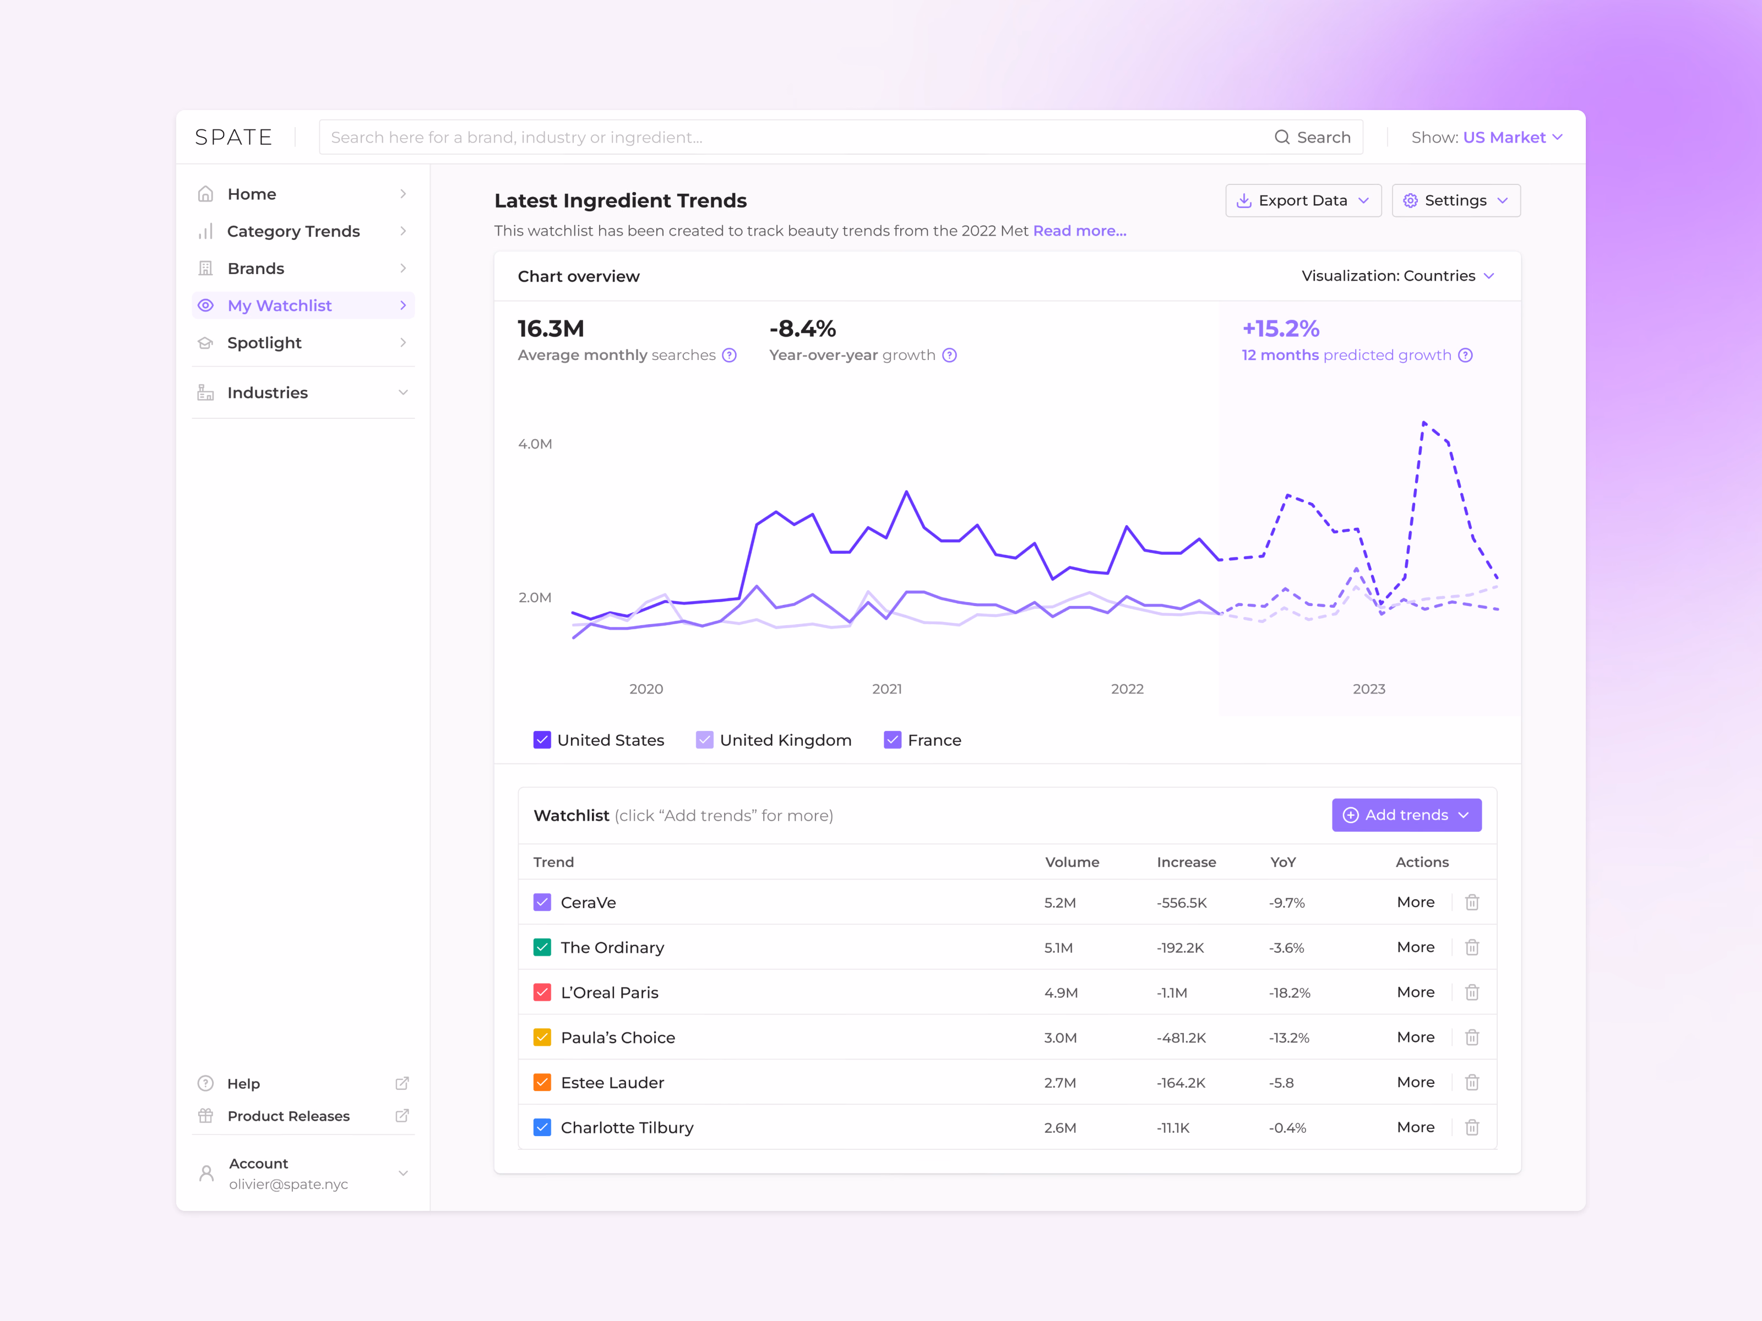Expand the Account section chevron
1762x1321 pixels.
coord(403,1173)
